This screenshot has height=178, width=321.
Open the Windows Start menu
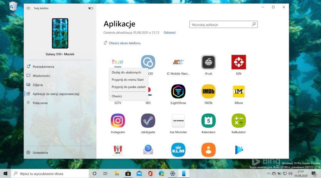coord(5,174)
